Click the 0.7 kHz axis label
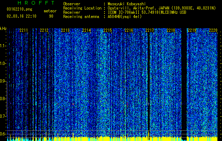The height and width of the screenshot is (141, 222). [x=3, y=116]
